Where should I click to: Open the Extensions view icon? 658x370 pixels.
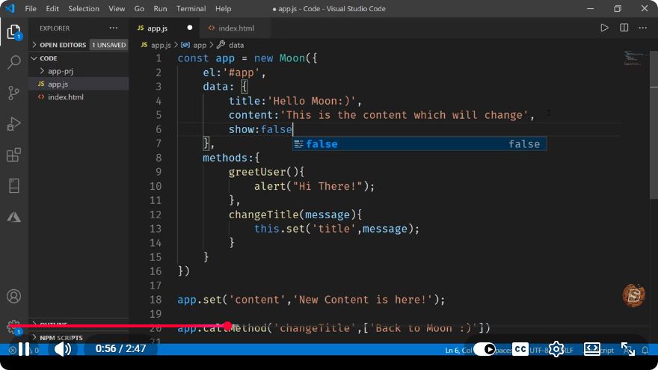point(14,155)
